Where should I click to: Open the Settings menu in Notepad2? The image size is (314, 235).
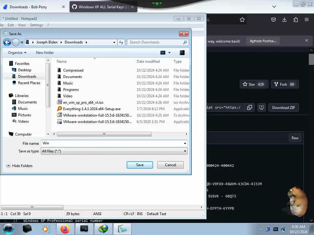[x=36, y=25]
